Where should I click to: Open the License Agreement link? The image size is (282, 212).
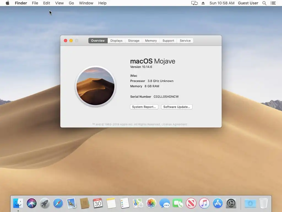pos(174,124)
